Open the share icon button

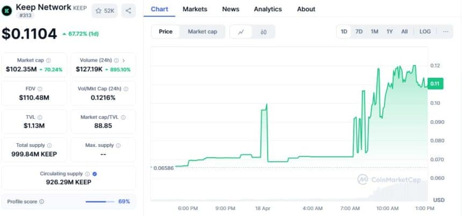pos(128,11)
